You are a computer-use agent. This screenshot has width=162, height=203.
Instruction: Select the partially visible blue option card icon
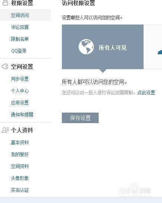tap(160, 52)
